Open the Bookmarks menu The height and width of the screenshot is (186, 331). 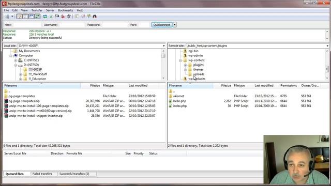66,10
